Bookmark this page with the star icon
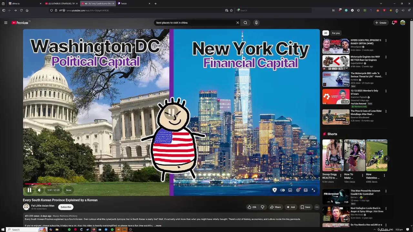Screen dimensions: 413x232 tap(231, 10)
